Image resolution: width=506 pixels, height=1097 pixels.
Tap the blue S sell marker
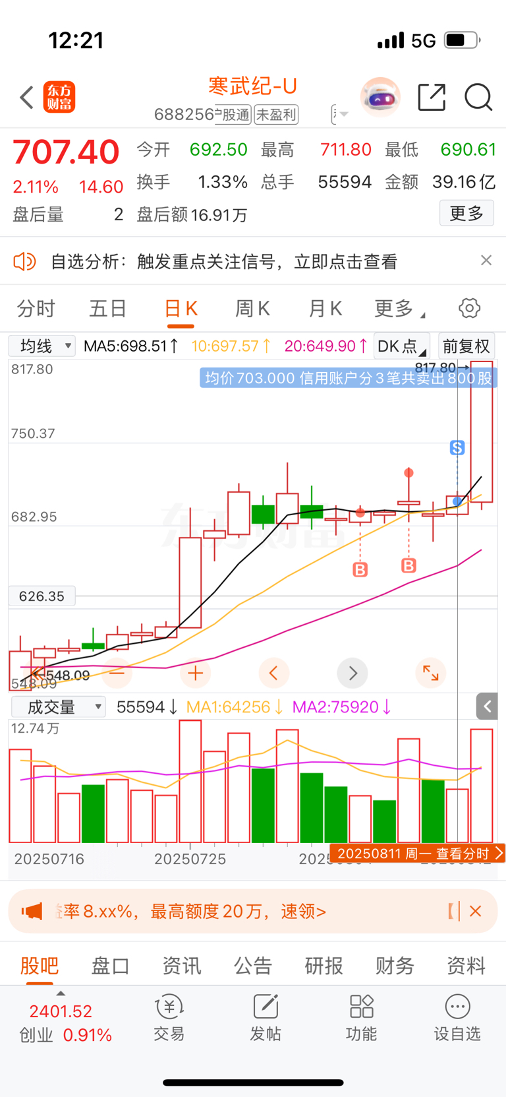click(457, 448)
